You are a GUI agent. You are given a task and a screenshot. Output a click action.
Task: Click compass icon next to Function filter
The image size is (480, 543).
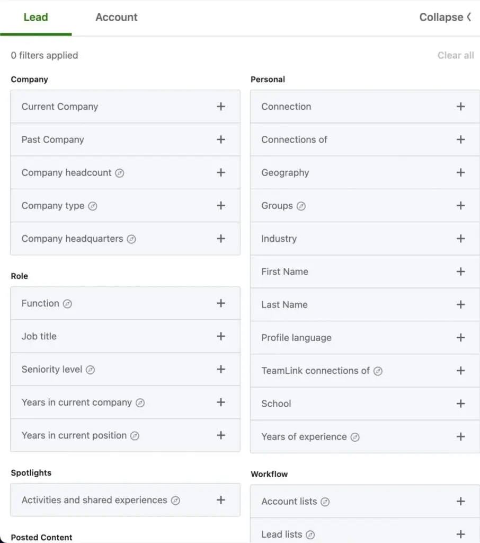coord(67,304)
